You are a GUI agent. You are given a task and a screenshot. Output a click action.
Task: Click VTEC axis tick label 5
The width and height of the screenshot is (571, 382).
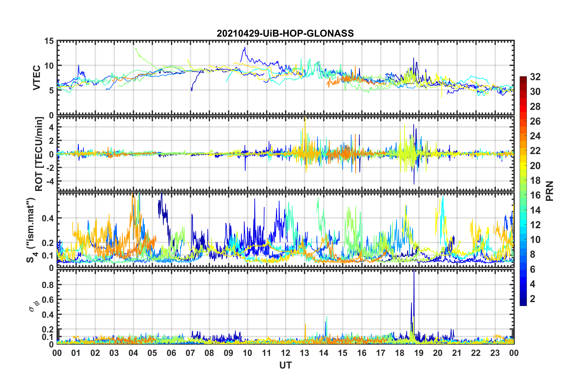click(51, 90)
